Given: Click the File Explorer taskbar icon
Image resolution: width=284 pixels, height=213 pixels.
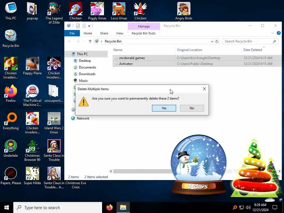Looking at the screenshot, I should (x=123, y=207).
